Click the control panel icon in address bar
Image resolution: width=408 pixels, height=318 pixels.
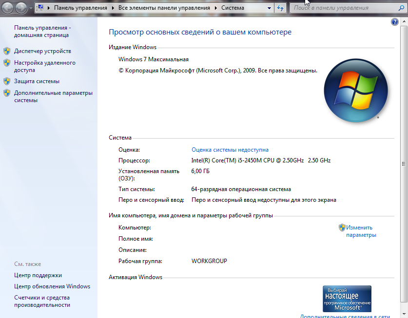point(40,8)
